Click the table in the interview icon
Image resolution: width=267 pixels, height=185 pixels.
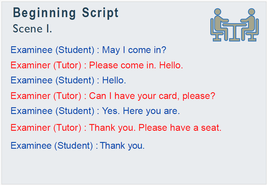pos(235,28)
